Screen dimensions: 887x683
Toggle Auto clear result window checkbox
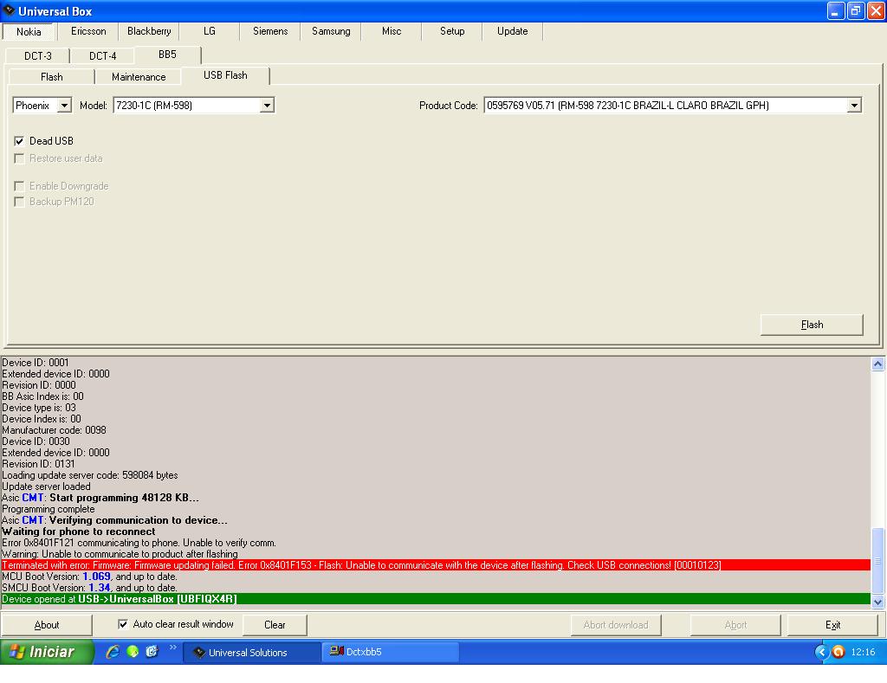click(123, 623)
